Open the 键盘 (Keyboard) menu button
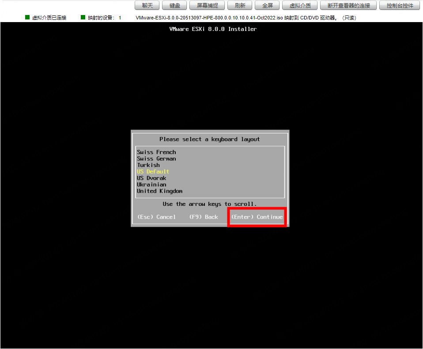This screenshot has width=423, height=349. coord(174,5)
